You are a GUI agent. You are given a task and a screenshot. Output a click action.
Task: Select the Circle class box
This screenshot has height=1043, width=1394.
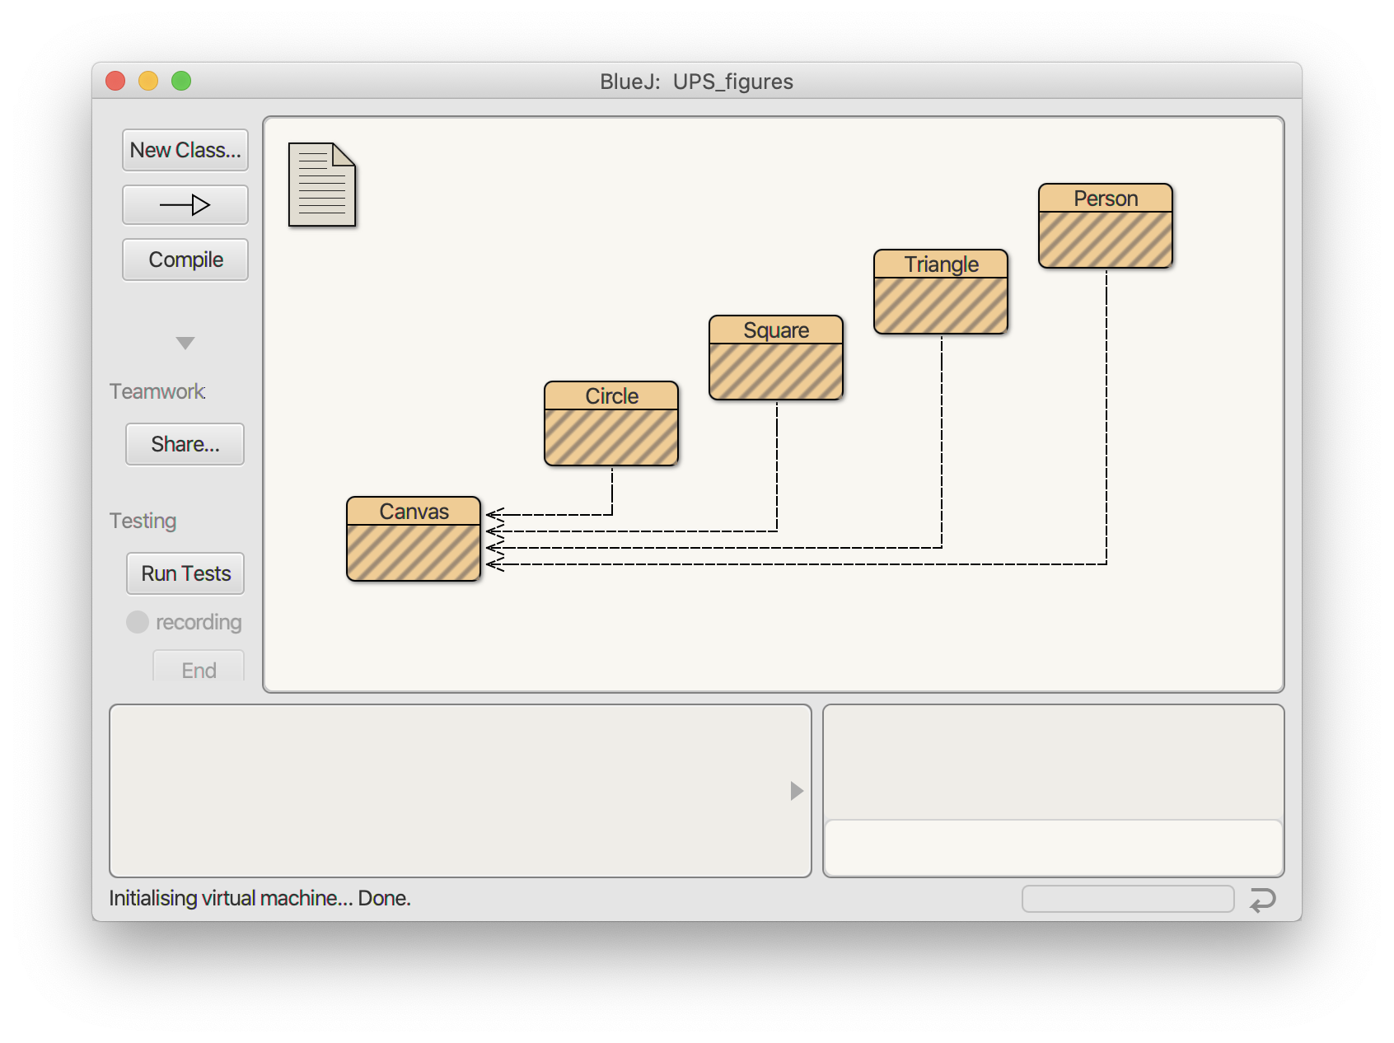coord(611,423)
